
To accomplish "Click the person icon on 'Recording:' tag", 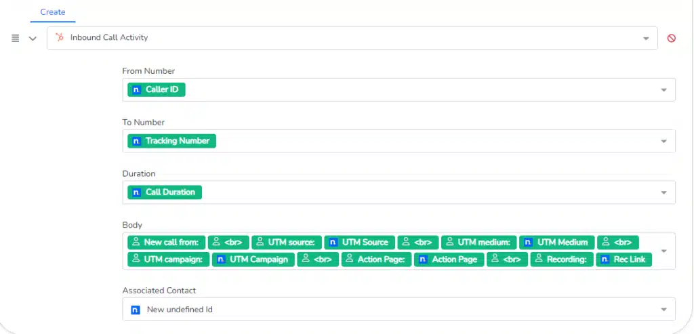I will pyautogui.click(x=539, y=259).
